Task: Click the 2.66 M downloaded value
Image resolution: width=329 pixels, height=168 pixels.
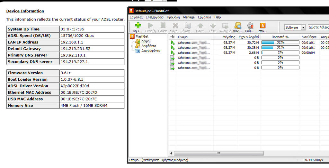Action: pyautogui.click(x=254, y=53)
